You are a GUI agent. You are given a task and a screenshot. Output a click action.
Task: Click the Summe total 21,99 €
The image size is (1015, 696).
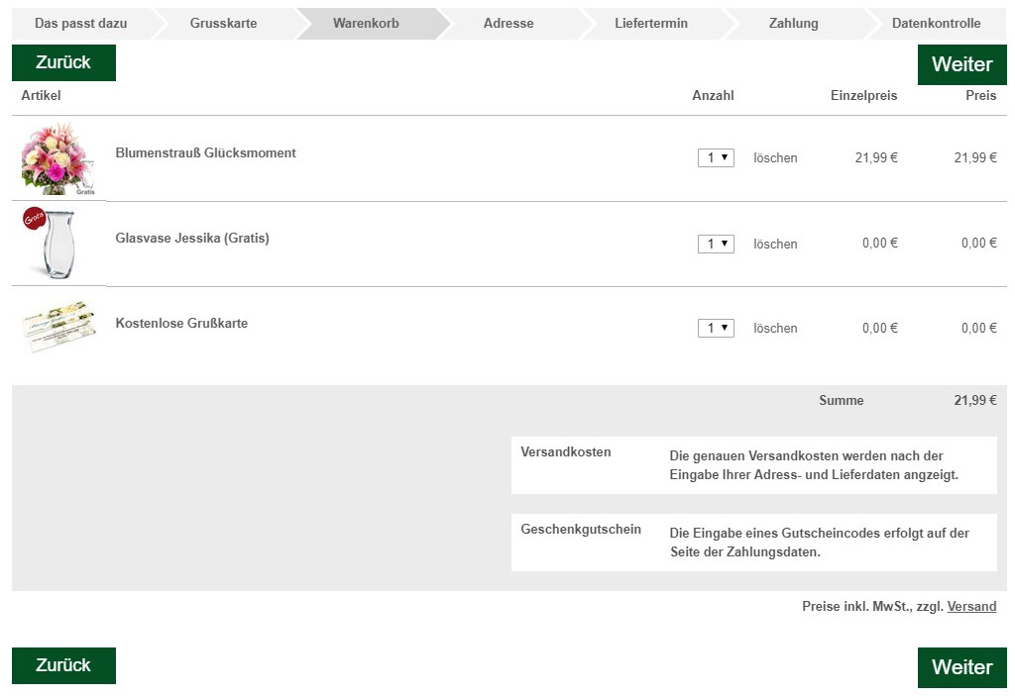point(975,400)
